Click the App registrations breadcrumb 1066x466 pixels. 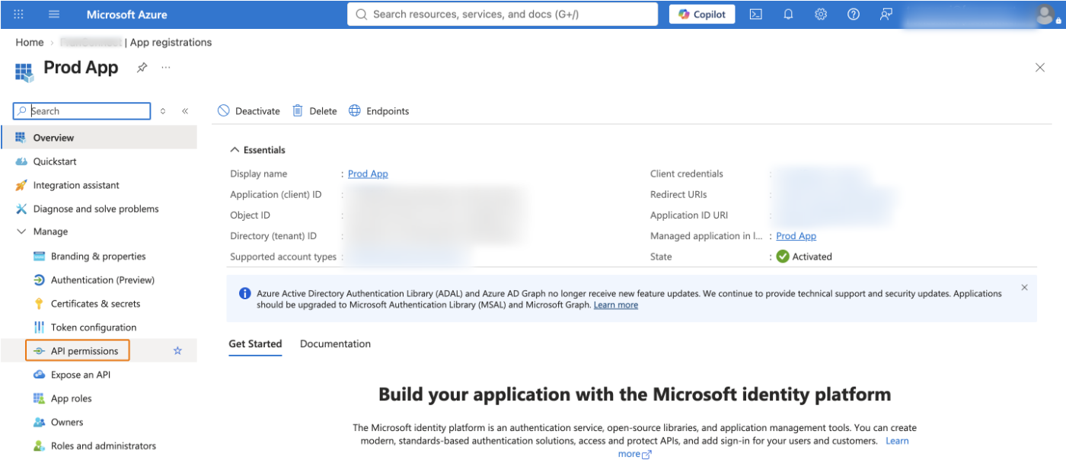point(171,43)
